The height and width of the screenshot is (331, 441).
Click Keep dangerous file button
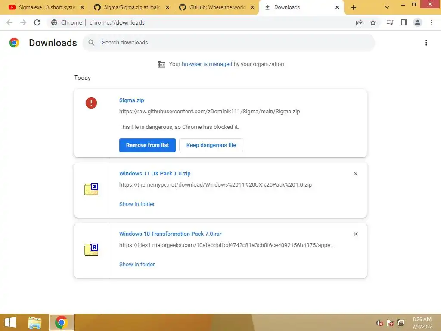(x=211, y=145)
